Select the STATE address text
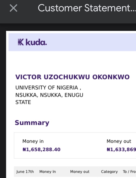Viewport: 136px width, 178px height. tap(23, 102)
